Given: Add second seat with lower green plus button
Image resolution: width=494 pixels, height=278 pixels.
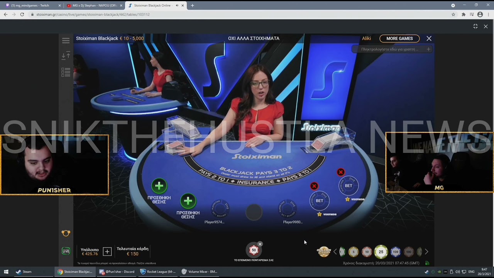Looking at the screenshot, I should tap(188, 201).
